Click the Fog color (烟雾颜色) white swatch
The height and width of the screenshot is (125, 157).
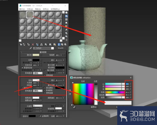pos(36,98)
